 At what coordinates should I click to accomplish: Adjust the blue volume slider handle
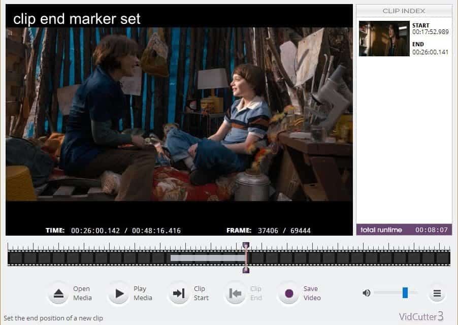pyautogui.click(x=405, y=292)
